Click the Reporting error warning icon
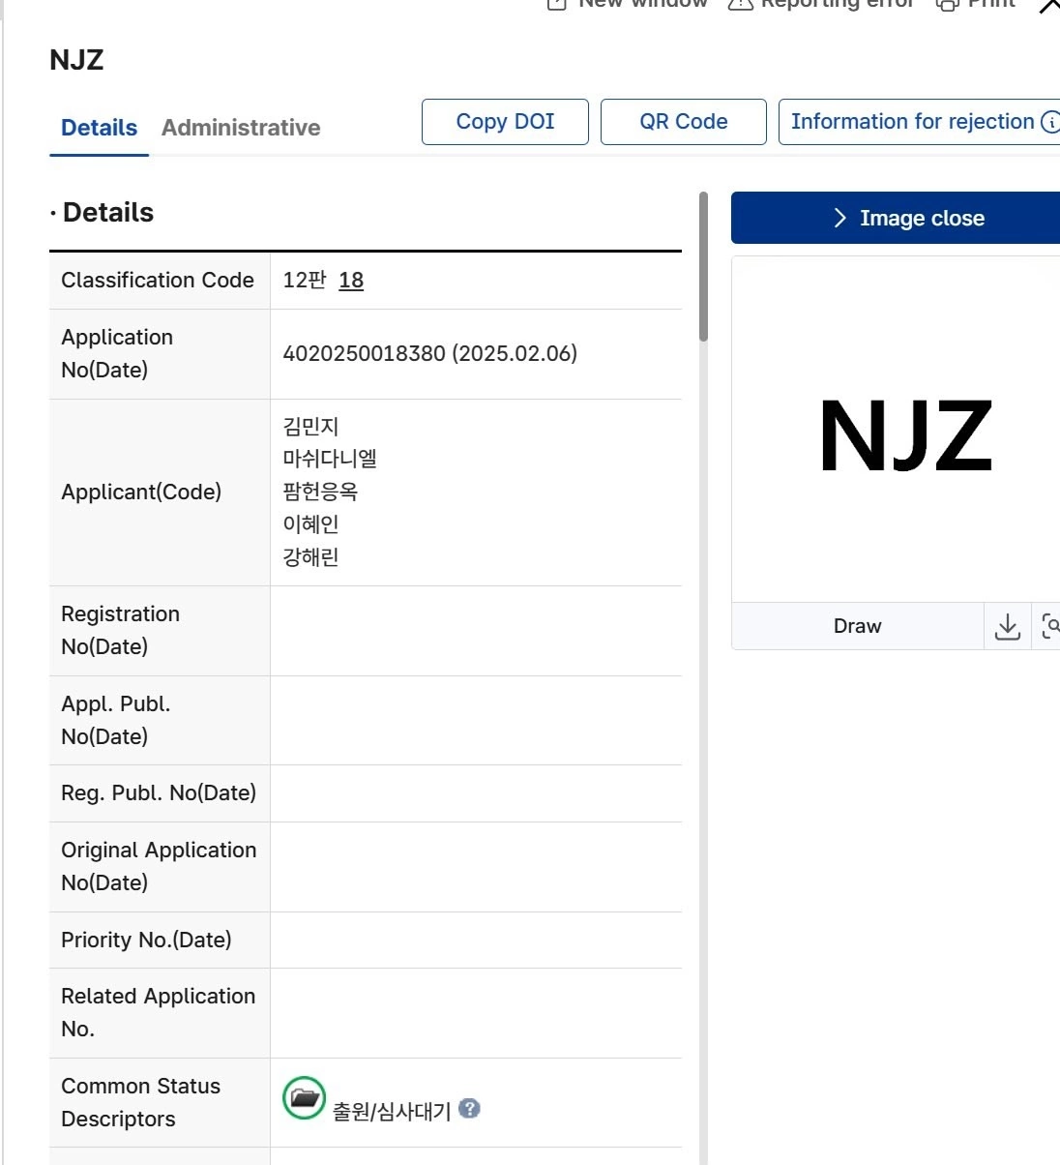Screen dimensions: 1060x1165 click(740, 4)
